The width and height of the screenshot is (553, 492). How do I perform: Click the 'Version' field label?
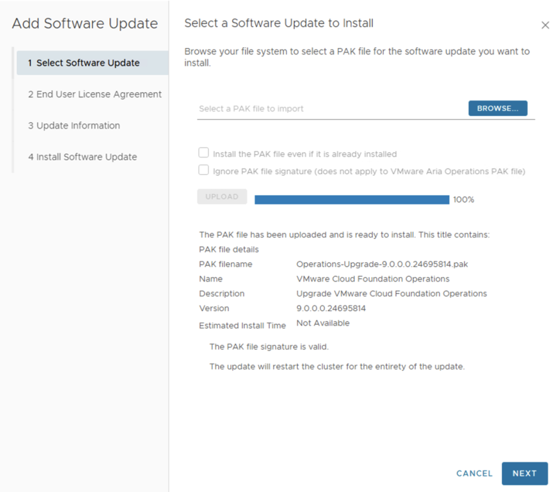pyautogui.click(x=214, y=309)
